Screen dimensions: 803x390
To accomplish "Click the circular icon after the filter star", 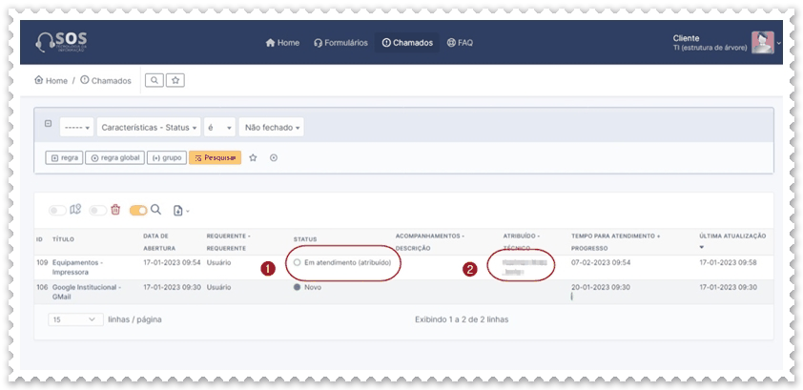I will [274, 157].
